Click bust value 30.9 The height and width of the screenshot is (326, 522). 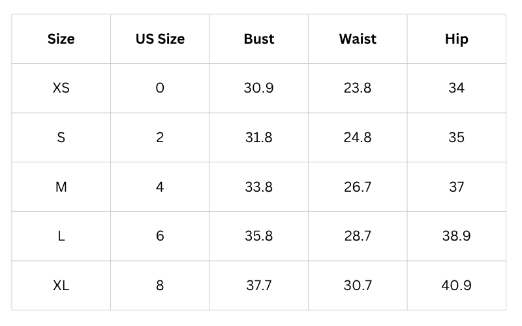(258, 88)
